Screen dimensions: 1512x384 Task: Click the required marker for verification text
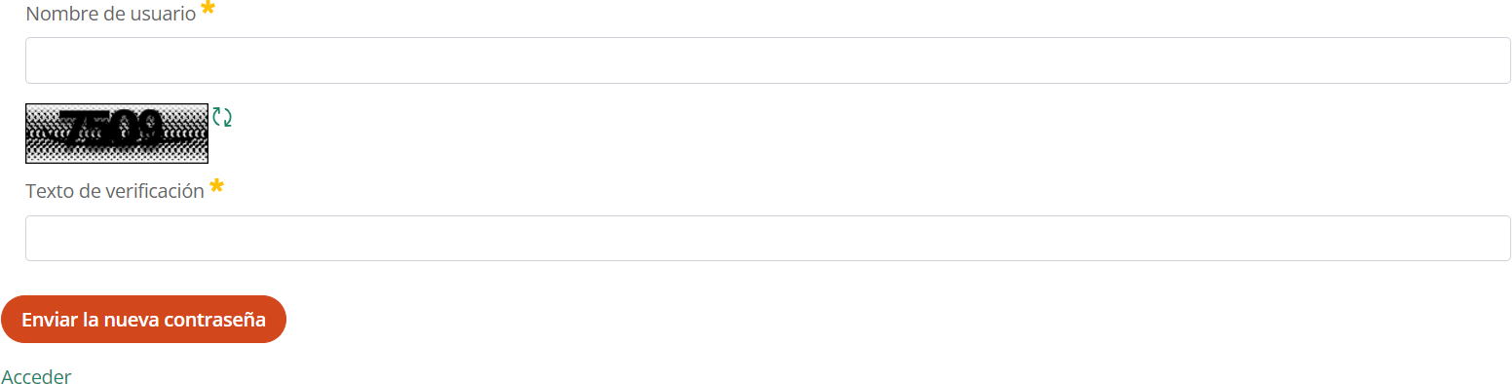[x=216, y=187]
